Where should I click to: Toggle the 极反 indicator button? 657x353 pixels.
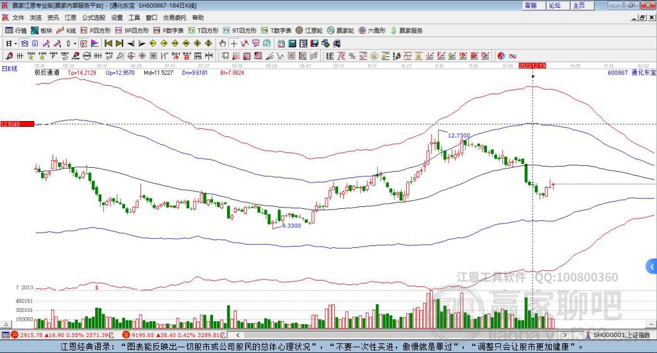point(83,44)
